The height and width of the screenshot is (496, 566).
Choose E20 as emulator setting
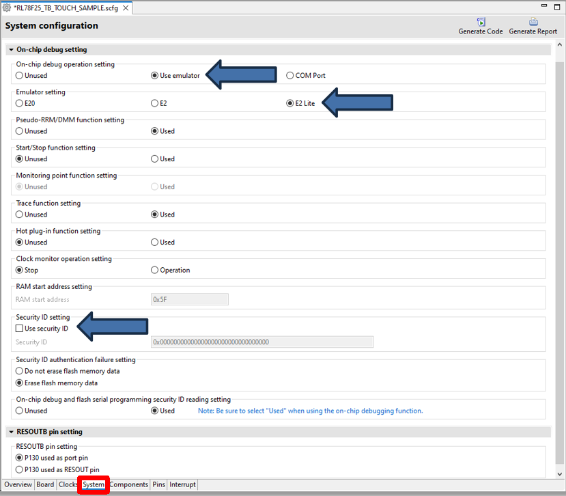(20, 103)
